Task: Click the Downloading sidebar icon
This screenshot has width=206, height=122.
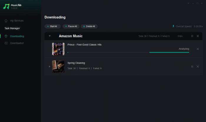Action: pyautogui.click(x=6, y=36)
